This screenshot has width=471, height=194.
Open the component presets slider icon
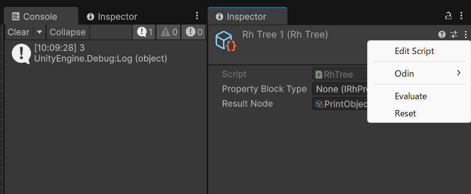pos(454,34)
